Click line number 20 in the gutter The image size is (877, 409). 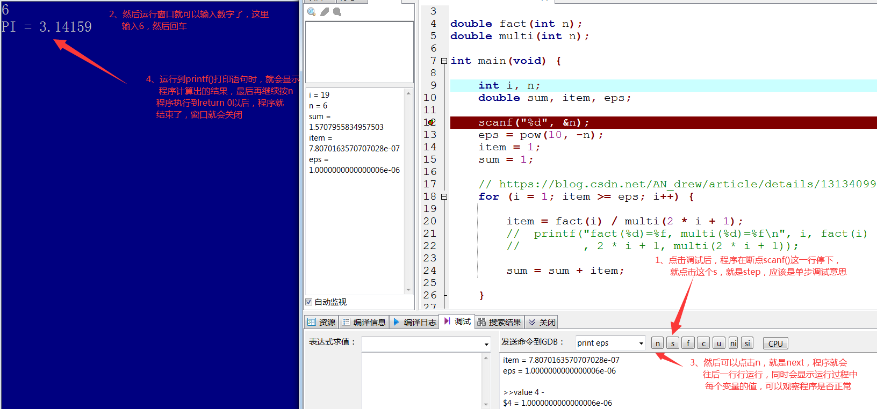tap(430, 221)
